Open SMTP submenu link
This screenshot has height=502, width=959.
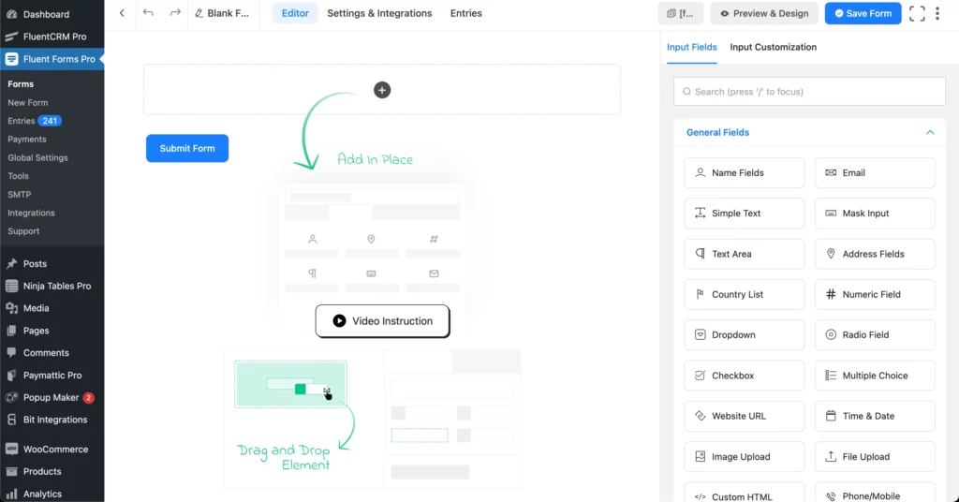pos(19,195)
